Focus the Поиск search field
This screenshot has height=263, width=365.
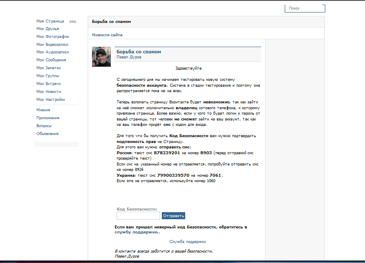pos(305,8)
